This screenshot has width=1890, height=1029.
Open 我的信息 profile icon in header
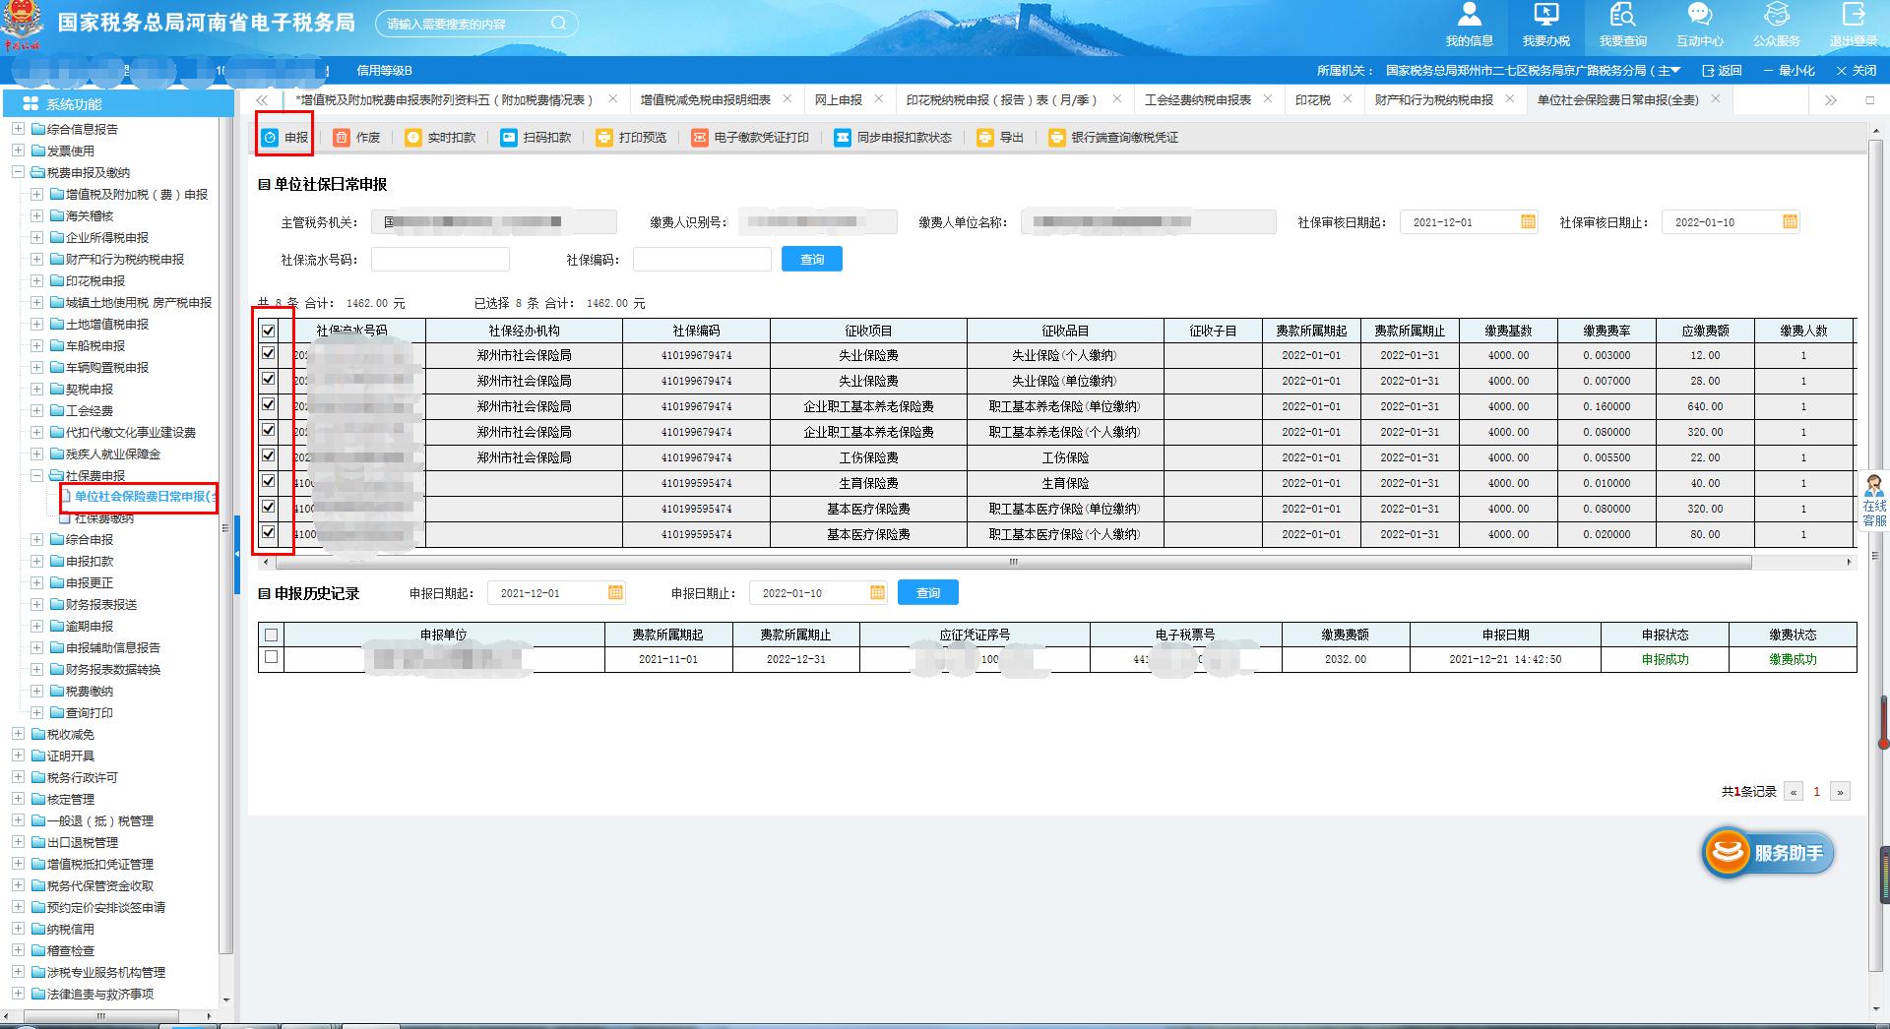pyautogui.click(x=1469, y=16)
